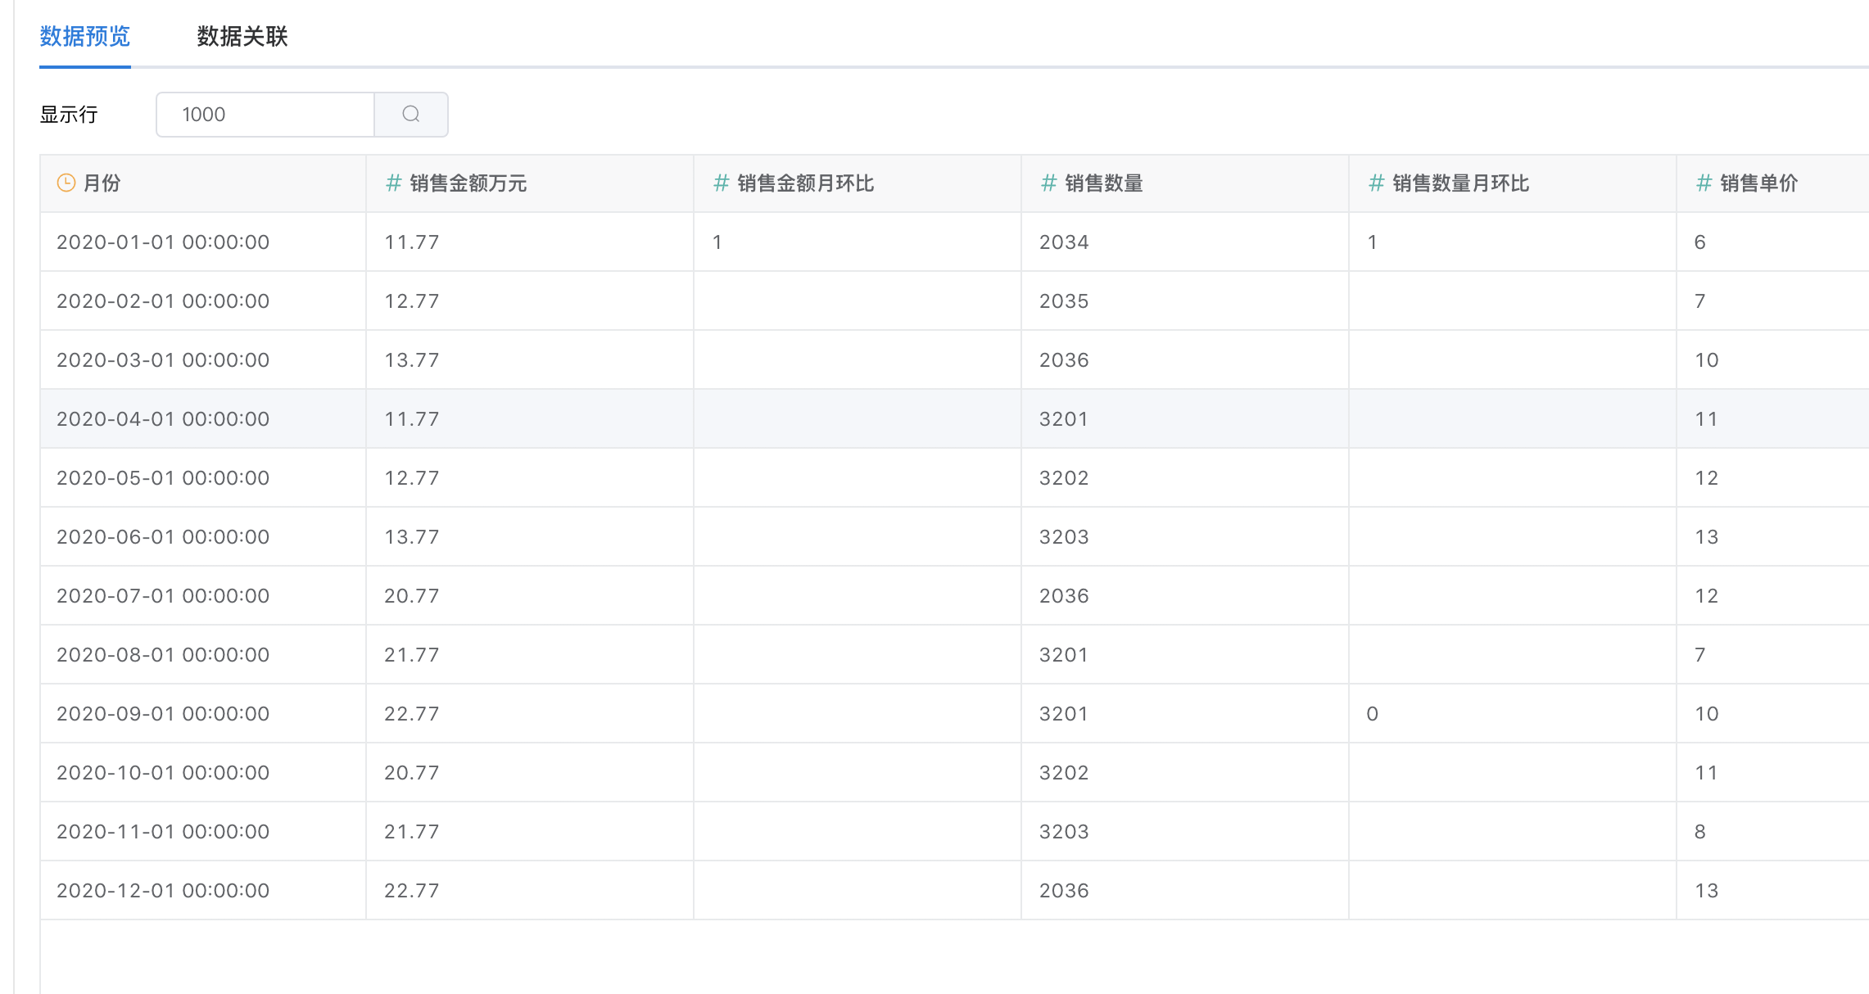Click the 销售金额月环比 column header label

click(806, 183)
